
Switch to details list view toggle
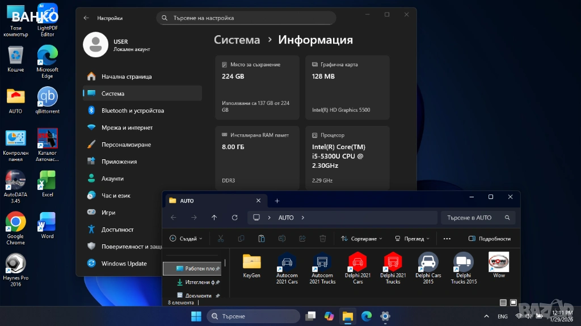click(x=503, y=303)
